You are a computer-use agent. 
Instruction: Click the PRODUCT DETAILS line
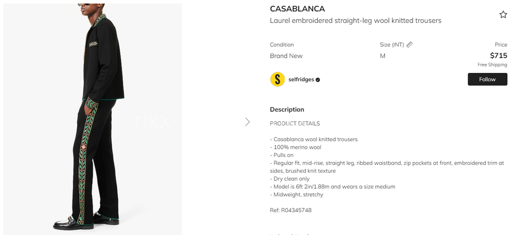click(295, 123)
